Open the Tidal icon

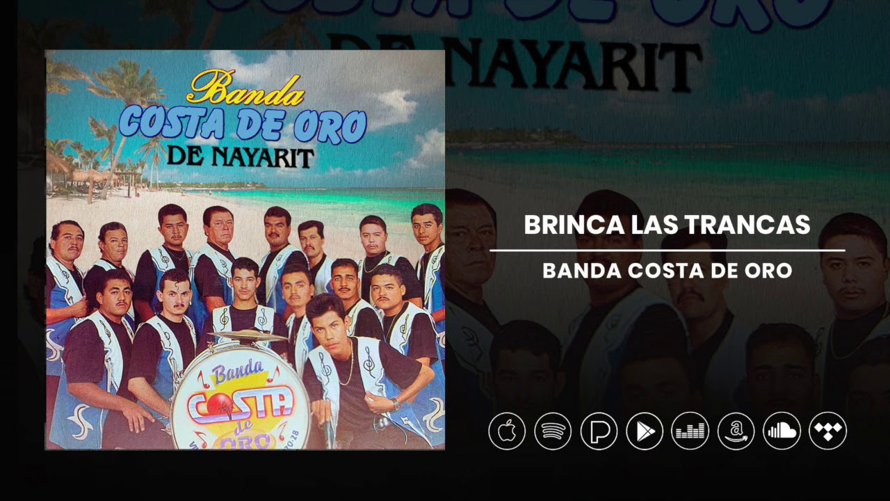coord(827,431)
